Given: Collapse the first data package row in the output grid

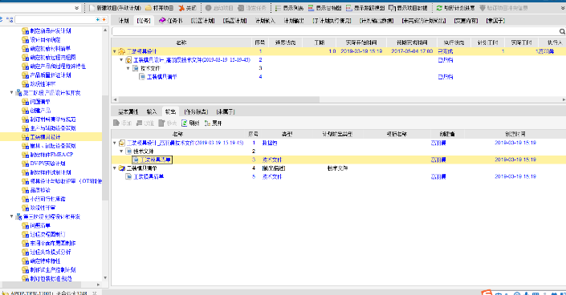Looking at the screenshot, I should coord(115,143).
